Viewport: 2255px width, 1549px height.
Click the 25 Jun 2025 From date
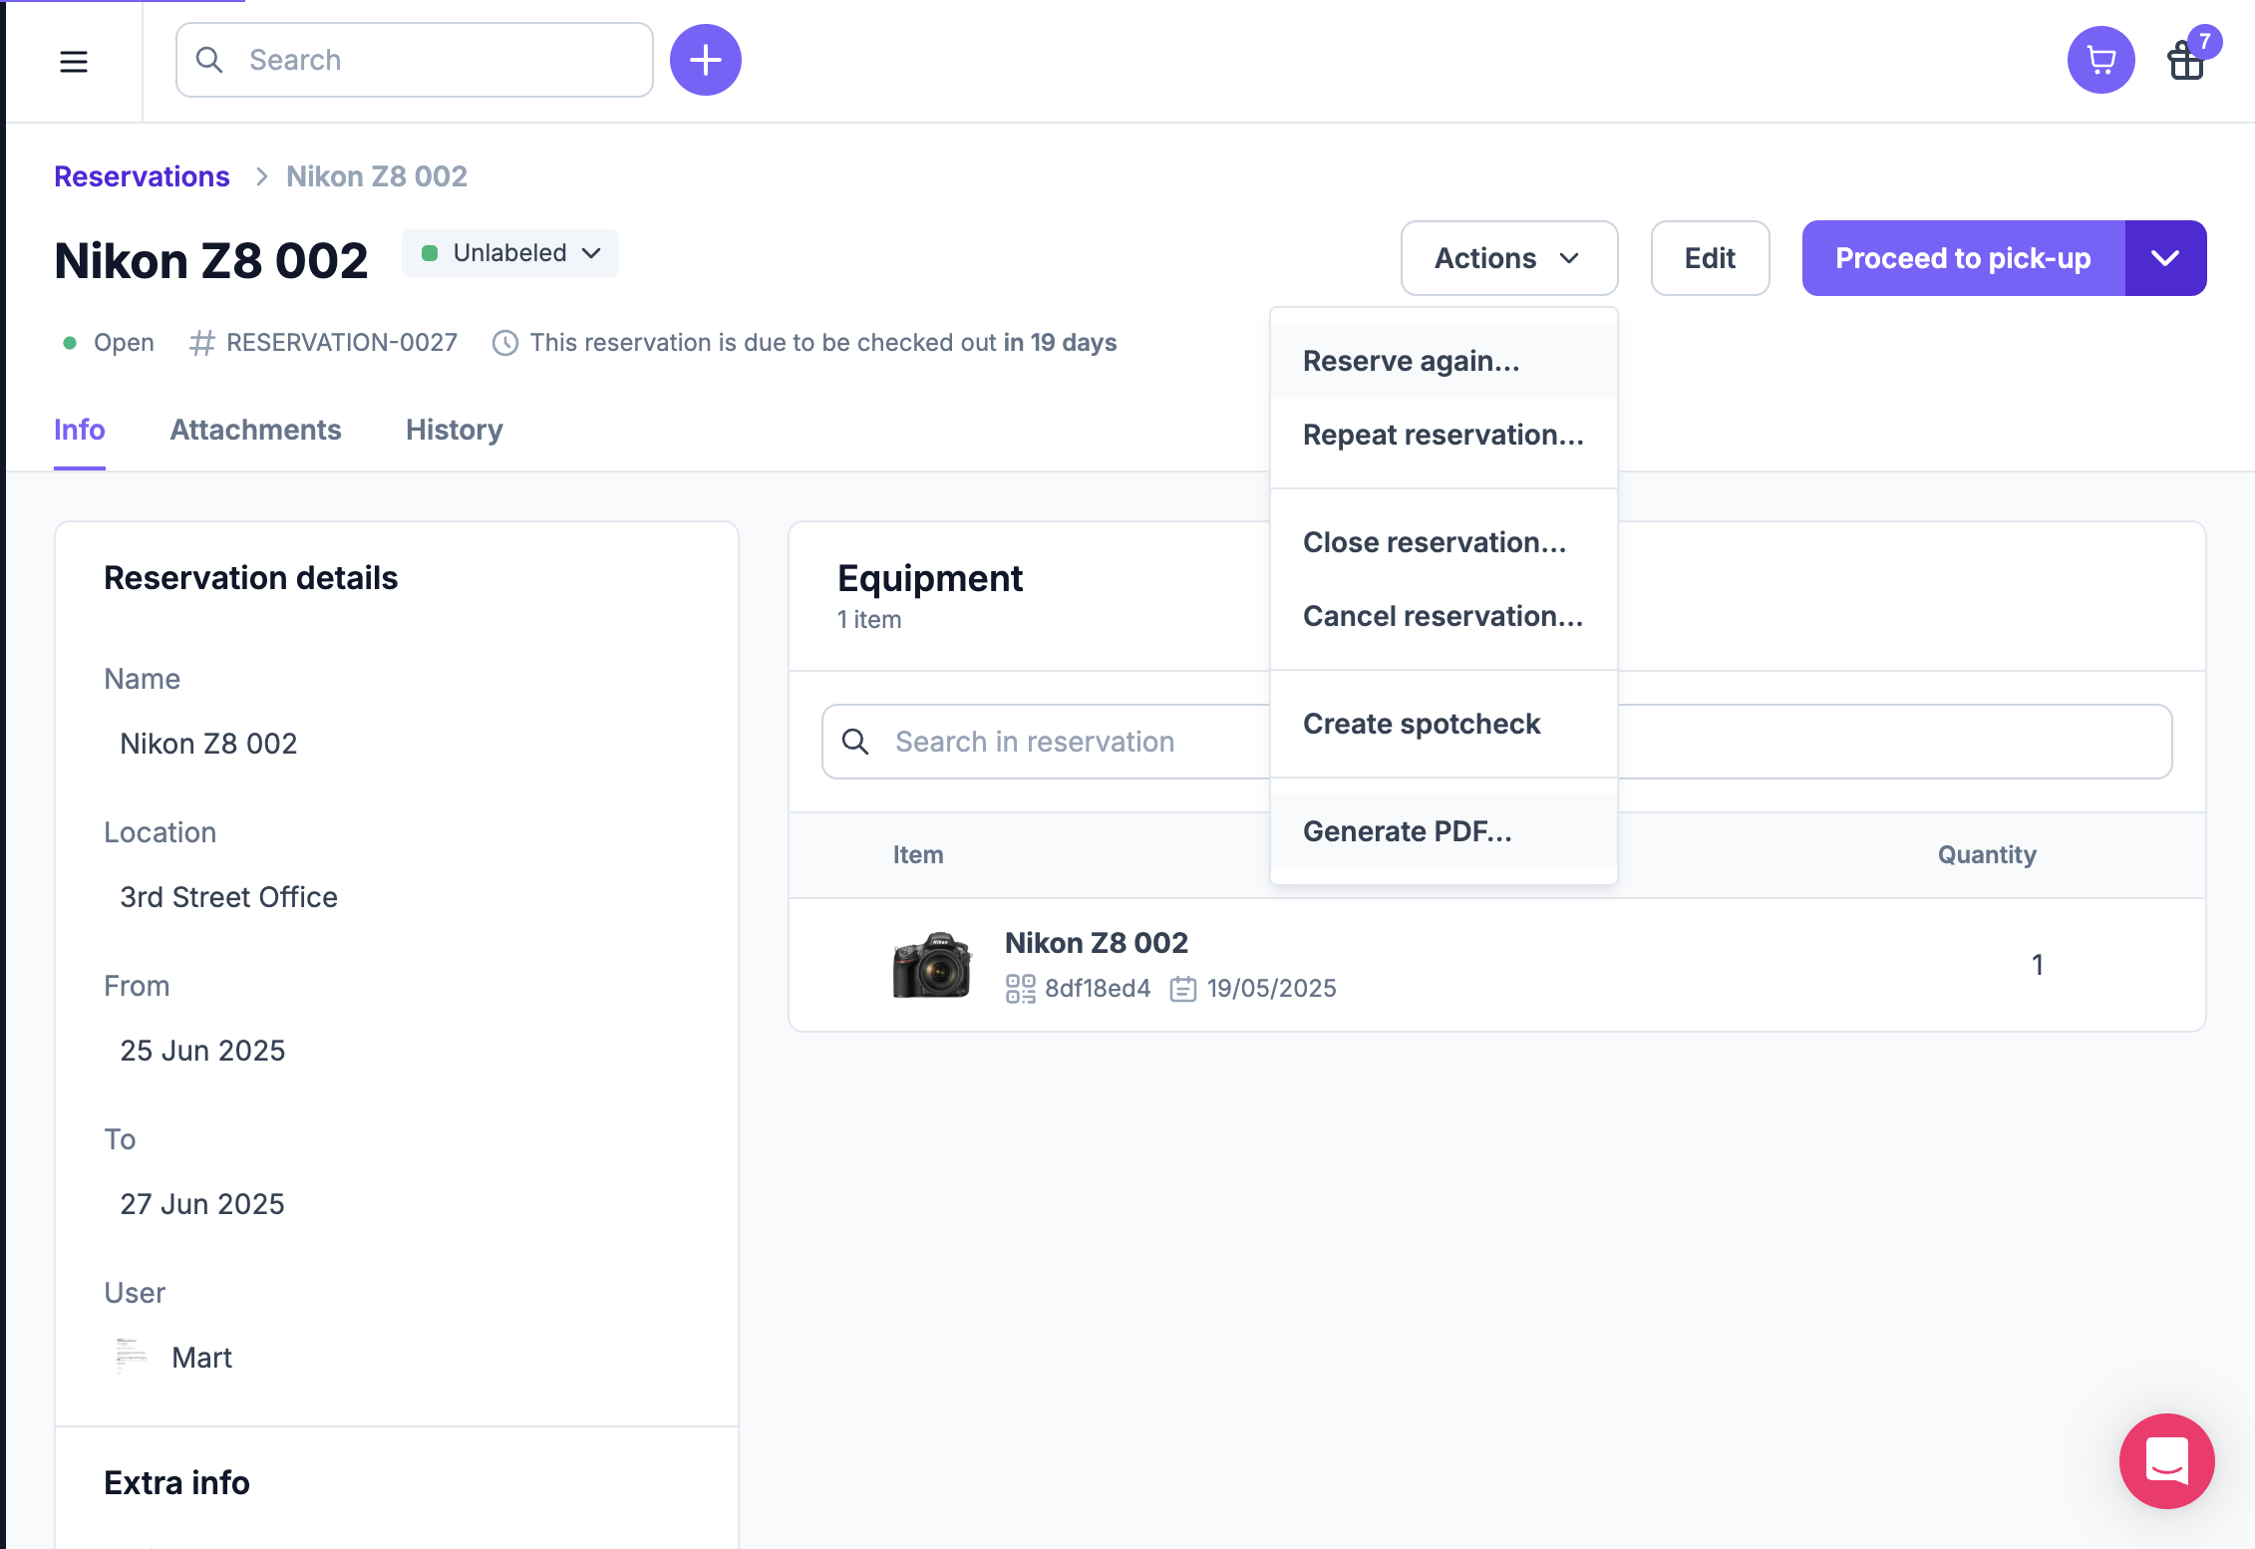[202, 1051]
